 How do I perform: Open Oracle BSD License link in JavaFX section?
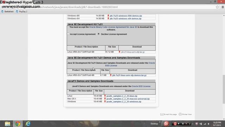141,86
